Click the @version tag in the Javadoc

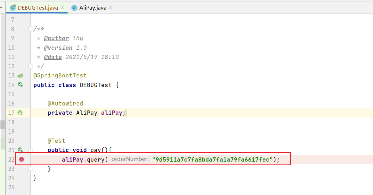pyautogui.click(x=58, y=48)
